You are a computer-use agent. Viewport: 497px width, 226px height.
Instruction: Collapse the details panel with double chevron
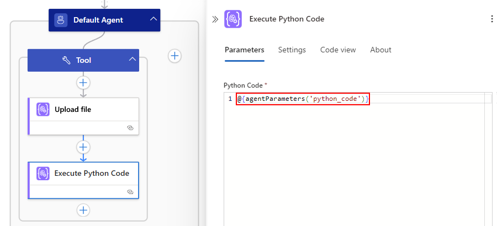(215, 19)
